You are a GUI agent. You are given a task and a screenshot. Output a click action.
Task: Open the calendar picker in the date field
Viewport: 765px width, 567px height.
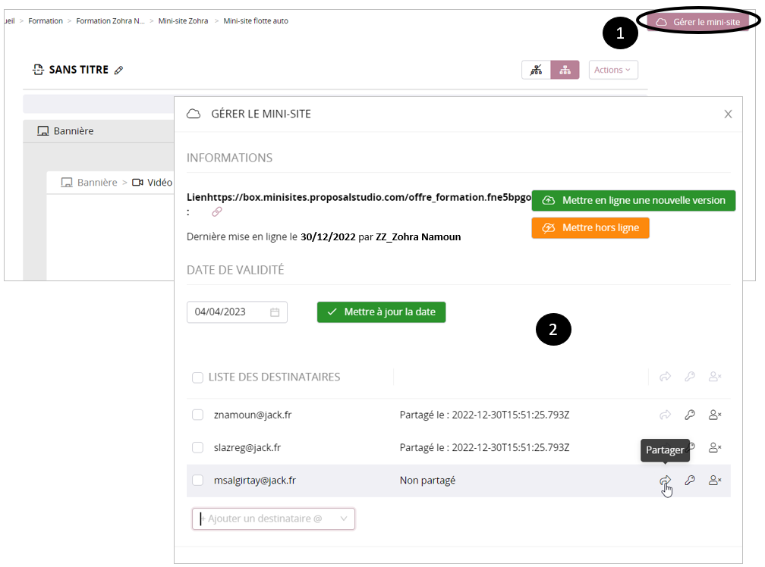275,312
